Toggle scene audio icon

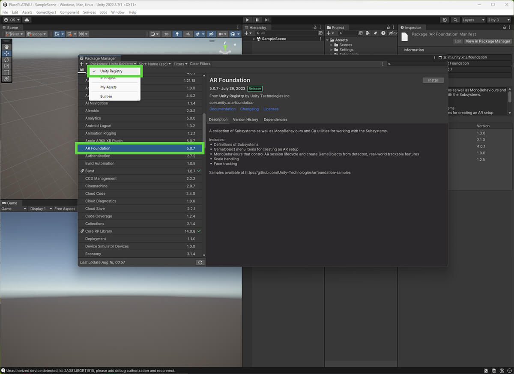coord(187,34)
